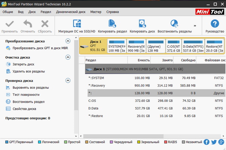Viewport: 226px width, 150px height.
Task: Open the Диск menu
Action: coord(32,12)
